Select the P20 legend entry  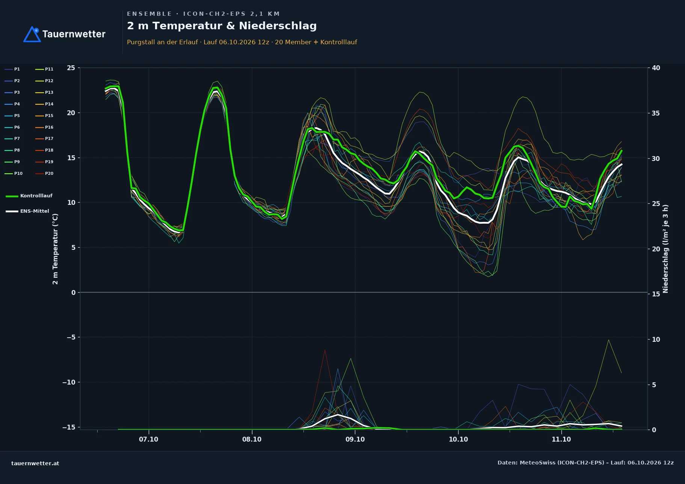point(44,173)
